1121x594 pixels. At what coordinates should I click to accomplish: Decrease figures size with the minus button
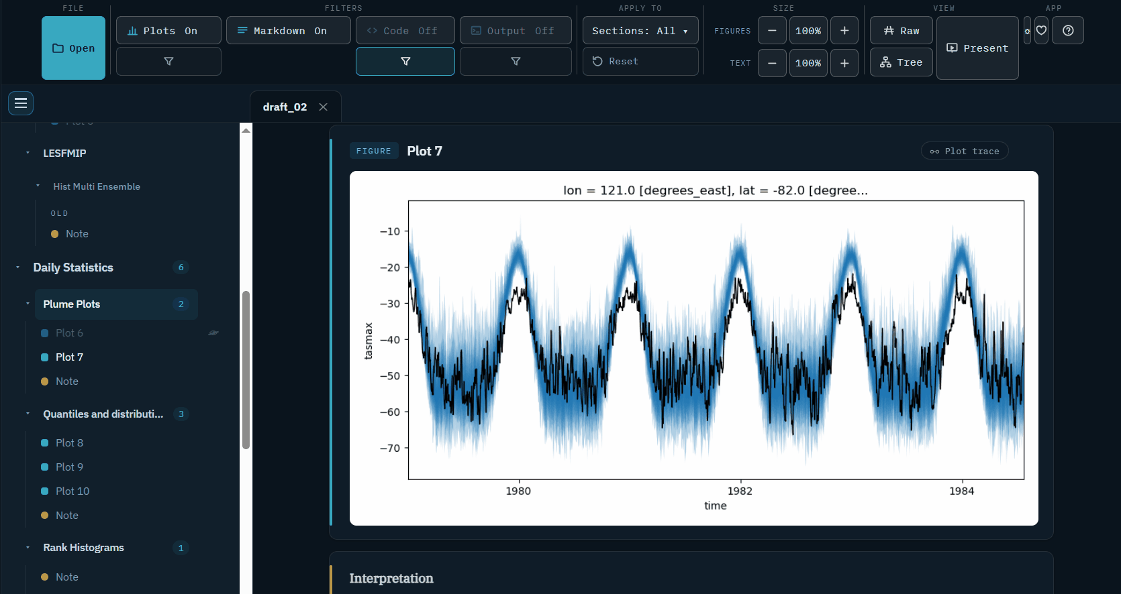pos(772,31)
